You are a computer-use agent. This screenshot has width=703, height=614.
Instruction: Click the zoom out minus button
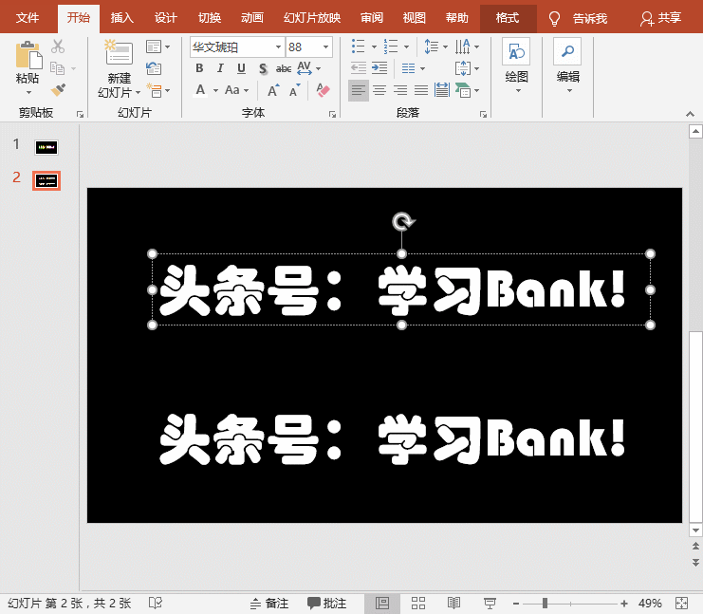point(516,604)
